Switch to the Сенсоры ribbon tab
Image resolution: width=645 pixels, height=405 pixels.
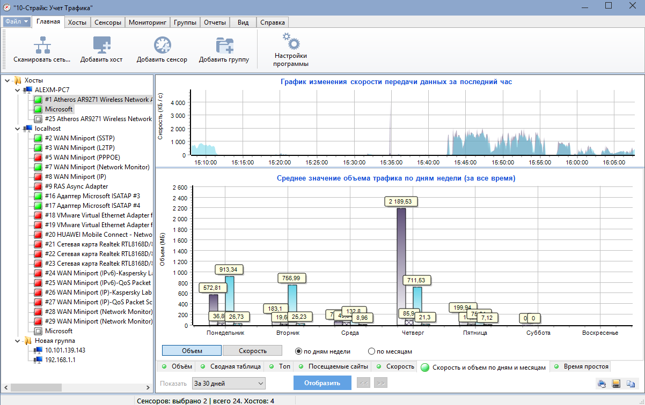pyautogui.click(x=107, y=22)
